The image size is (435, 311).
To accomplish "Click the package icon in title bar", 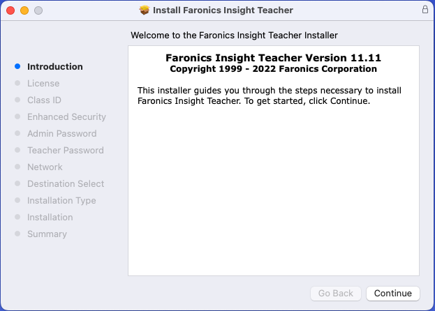I will point(145,10).
